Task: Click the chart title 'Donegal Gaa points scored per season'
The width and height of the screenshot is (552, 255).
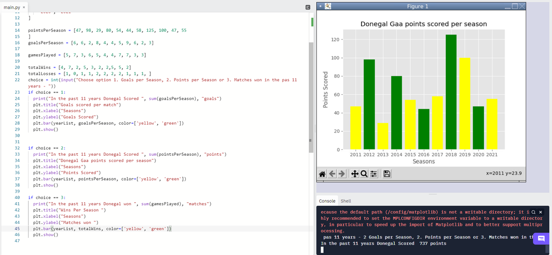Action: click(x=424, y=24)
